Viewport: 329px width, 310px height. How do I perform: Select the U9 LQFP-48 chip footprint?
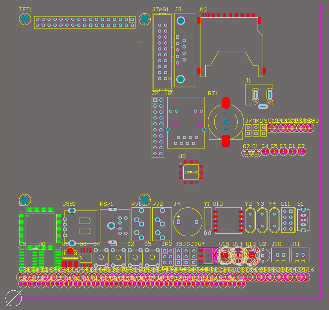click(x=191, y=172)
